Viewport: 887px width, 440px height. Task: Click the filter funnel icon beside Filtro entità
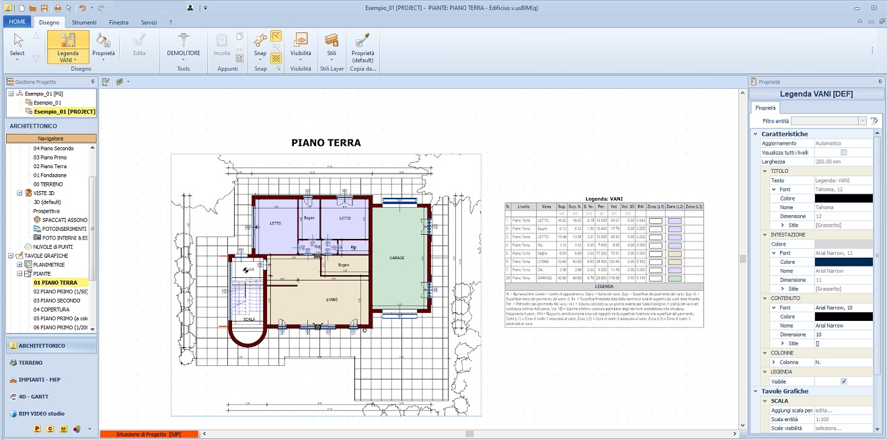coord(874,121)
